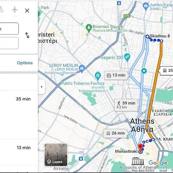Select the 35 min route result

click(19, 99)
